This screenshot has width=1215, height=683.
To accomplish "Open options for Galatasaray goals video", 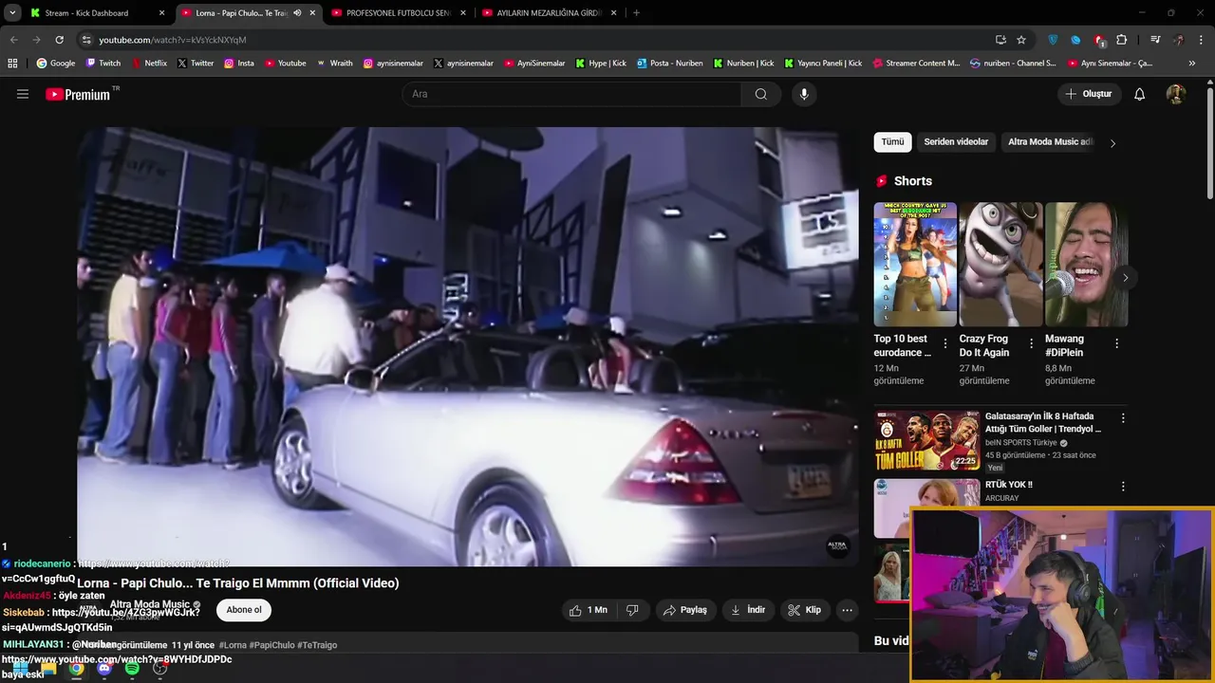I will (1123, 418).
